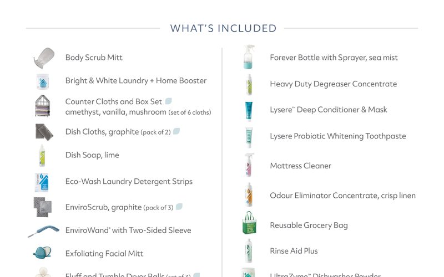Click the Counter Cloths and Box Set image

click(x=43, y=106)
